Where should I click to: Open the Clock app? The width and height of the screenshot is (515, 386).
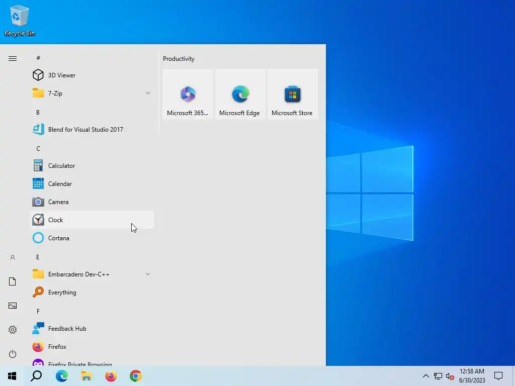[92, 220]
